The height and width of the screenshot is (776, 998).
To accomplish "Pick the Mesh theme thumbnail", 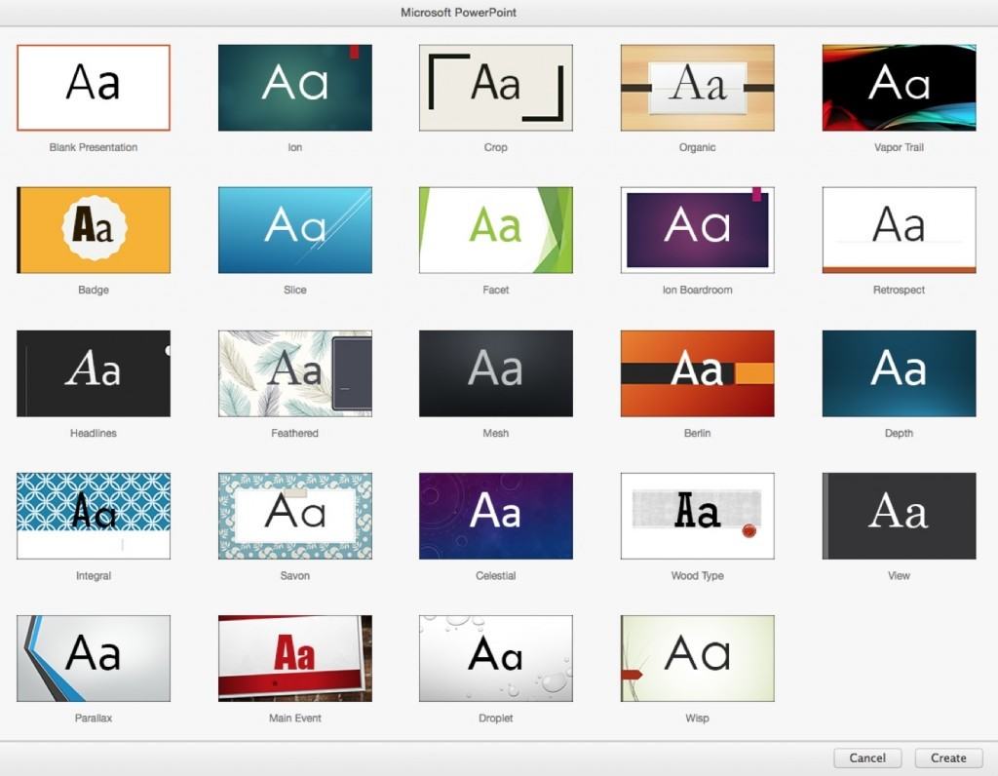I will pos(496,373).
